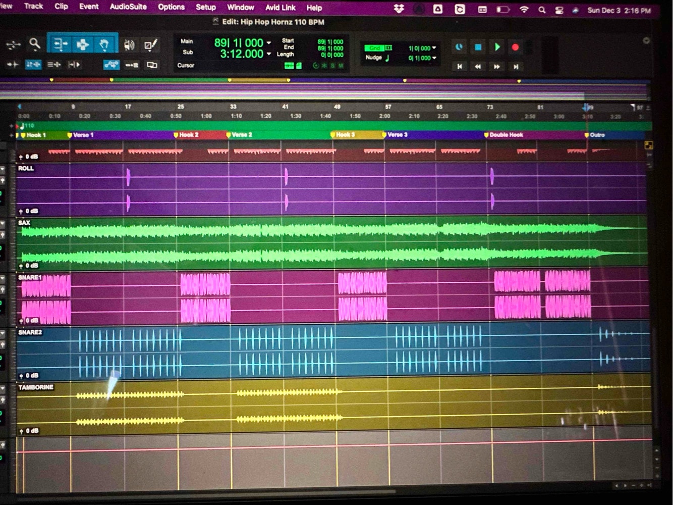Jump to the Verse 2 marker
Image resolution: width=673 pixels, height=505 pixels.
click(x=239, y=135)
